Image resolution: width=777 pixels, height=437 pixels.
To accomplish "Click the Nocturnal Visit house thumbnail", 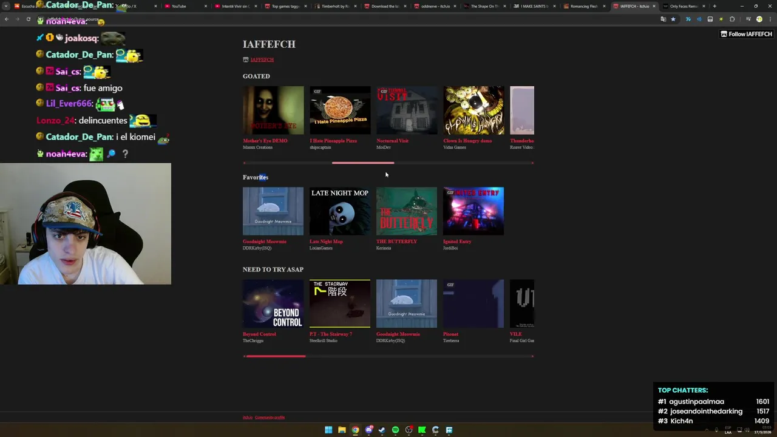I will click(x=407, y=110).
